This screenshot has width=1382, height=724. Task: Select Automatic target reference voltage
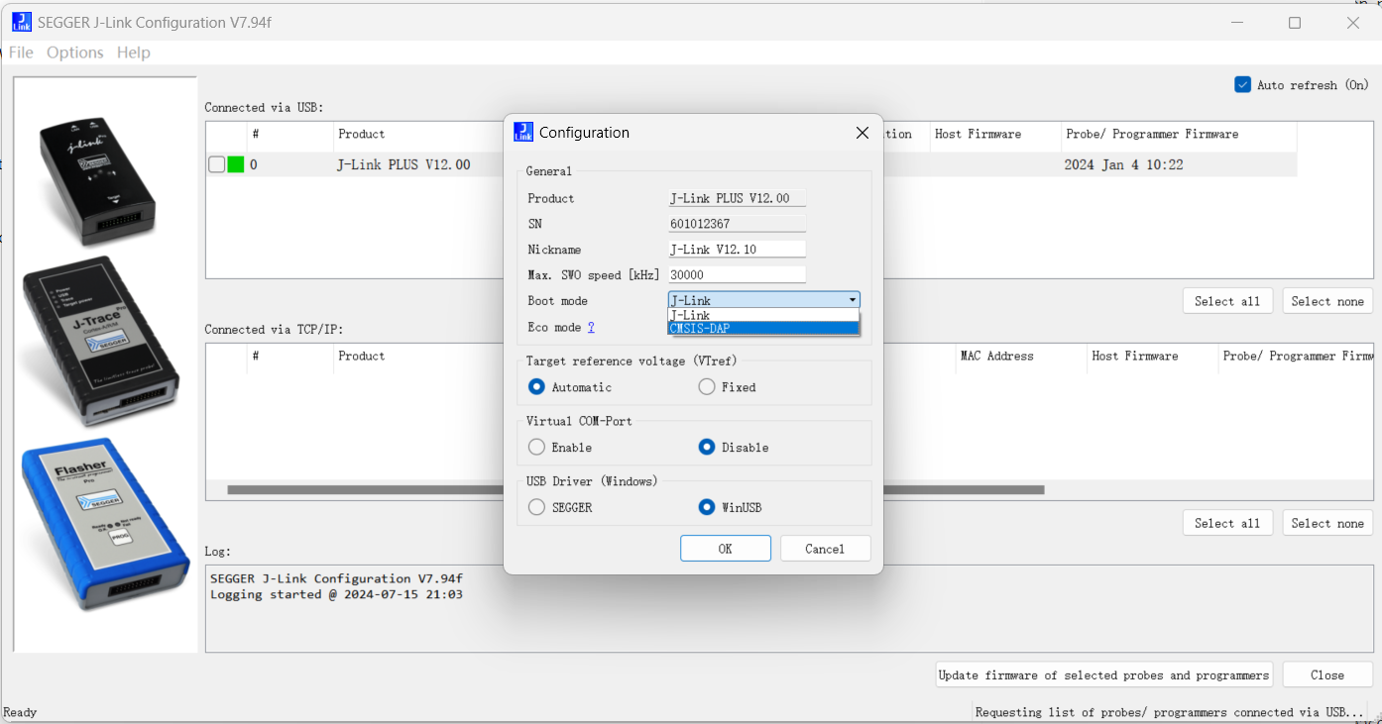[x=536, y=387]
